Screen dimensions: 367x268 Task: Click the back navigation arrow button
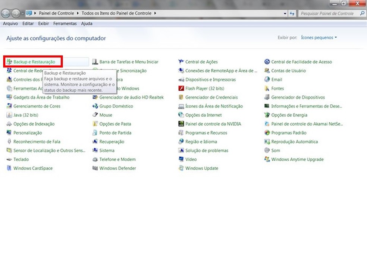pos(6,13)
